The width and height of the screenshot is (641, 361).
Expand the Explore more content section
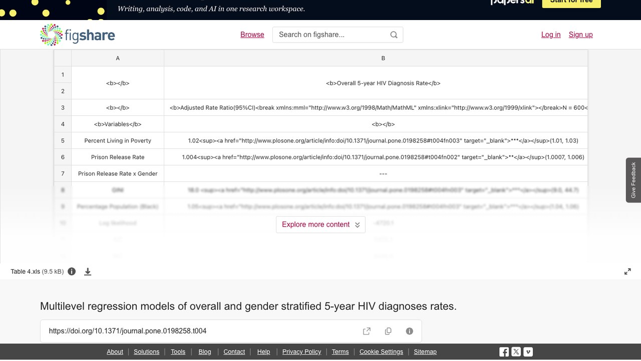pos(320,225)
